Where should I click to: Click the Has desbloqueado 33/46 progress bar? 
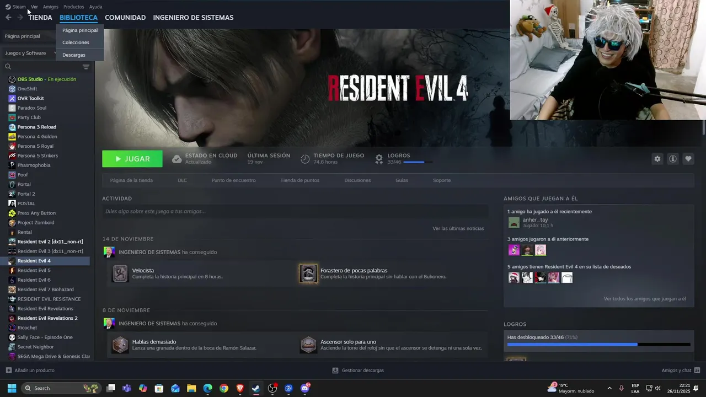click(x=598, y=345)
